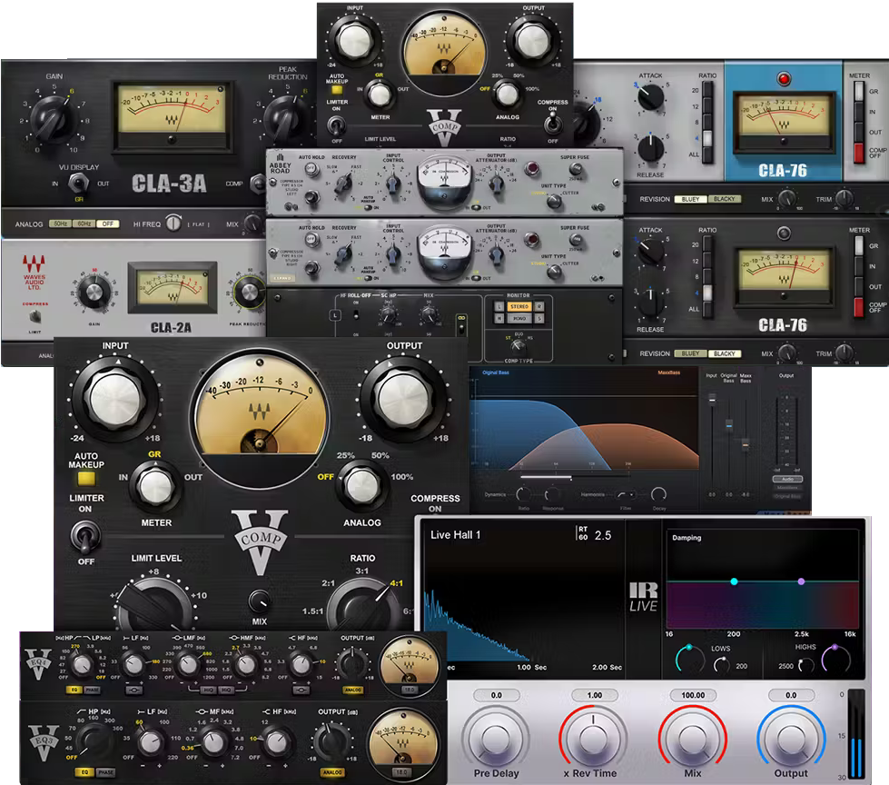Toggle the right HiQ button under HMF on V-EQ4
Screen dimensions: 889x785
point(226,690)
